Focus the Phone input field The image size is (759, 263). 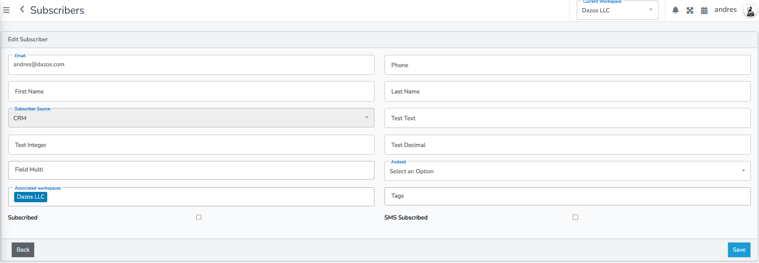567,65
